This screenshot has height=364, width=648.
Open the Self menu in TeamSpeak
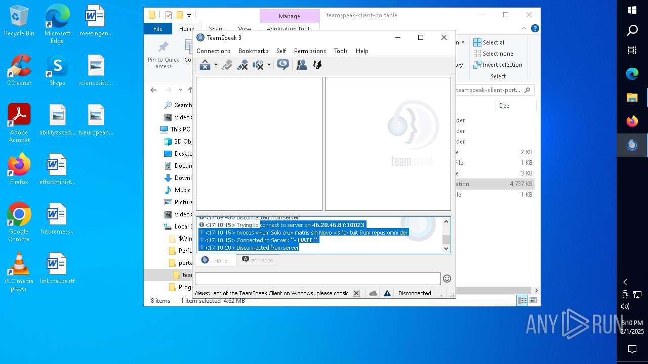(281, 51)
